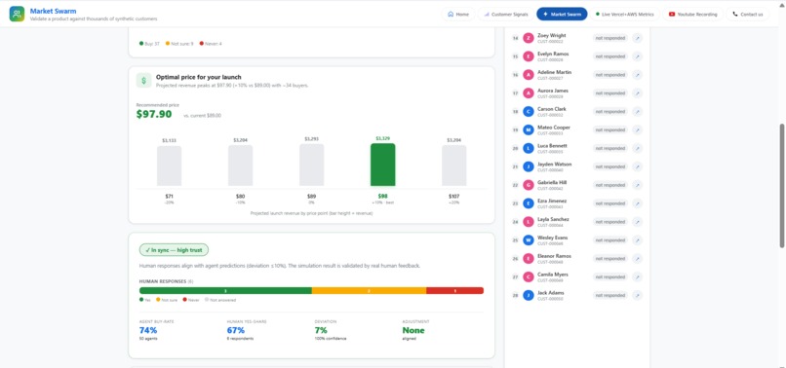Click the Eleanor Ramos customer name
The width and height of the screenshot is (786, 368).
pyautogui.click(x=554, y=256)
